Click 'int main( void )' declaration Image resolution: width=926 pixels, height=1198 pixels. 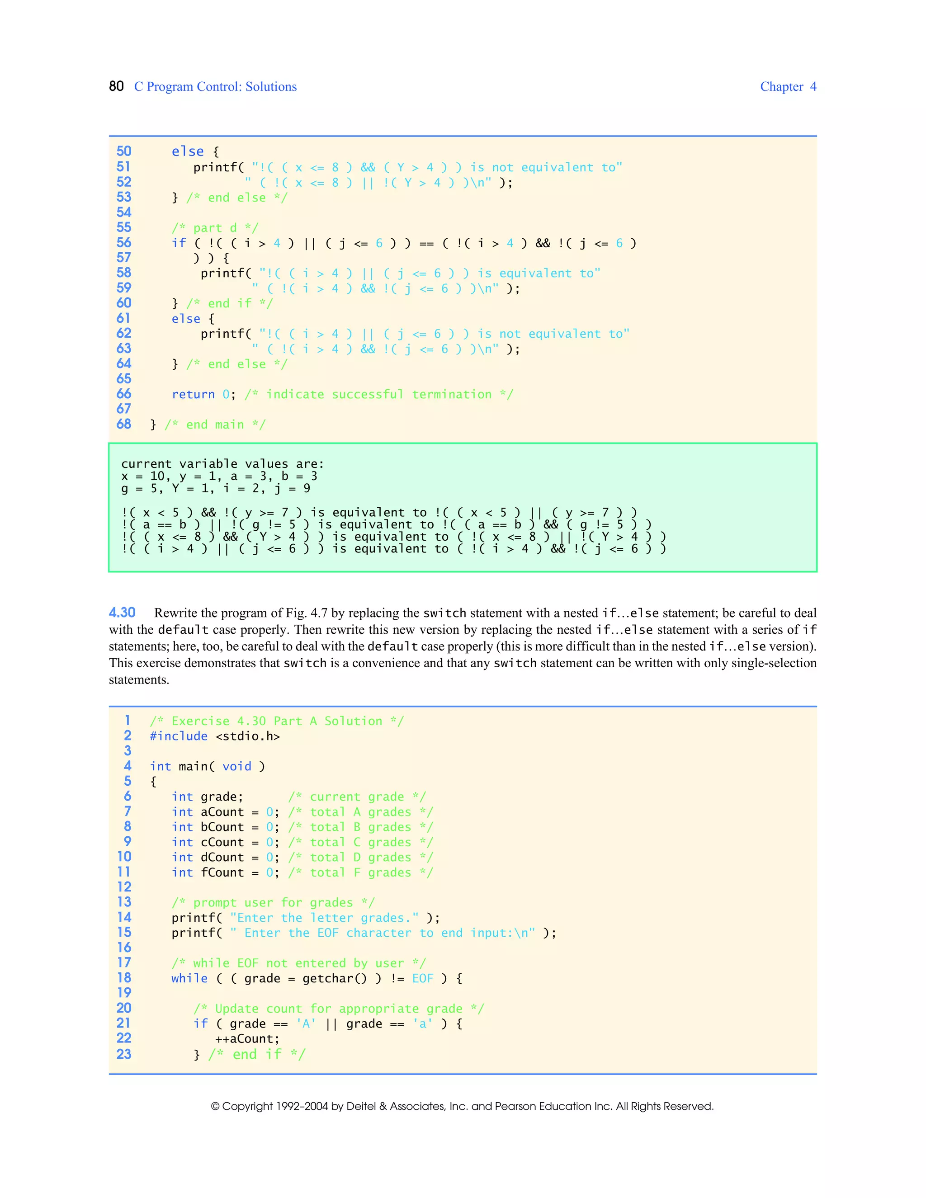coord(208,766)
